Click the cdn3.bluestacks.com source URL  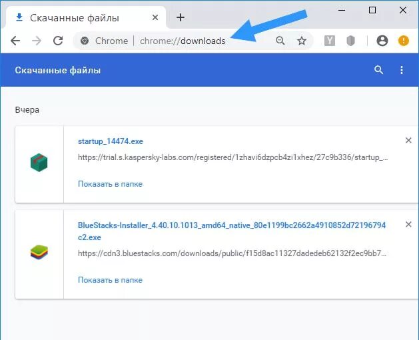pos(232,253)
